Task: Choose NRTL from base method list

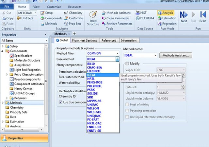Action: (103, 79)
